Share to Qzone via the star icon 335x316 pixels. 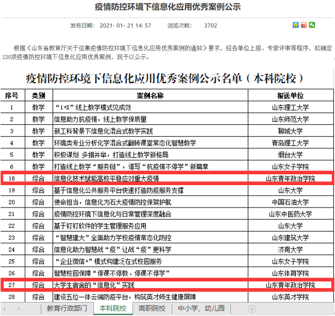tap(295, 25)
